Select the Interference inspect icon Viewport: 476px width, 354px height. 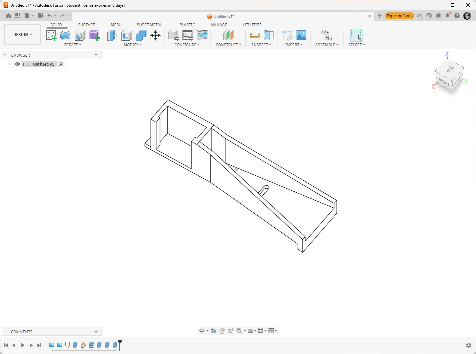(x=269, y=35)
